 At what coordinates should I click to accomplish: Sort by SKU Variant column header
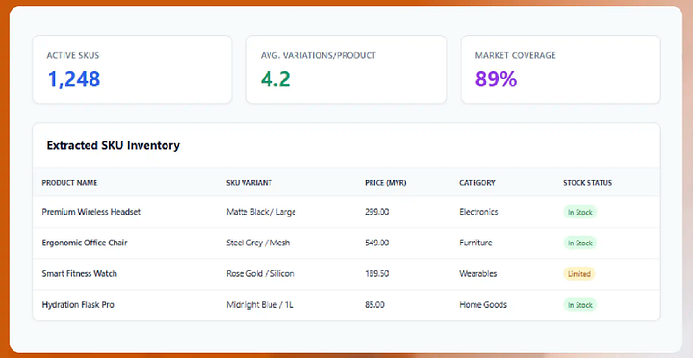pyautogui.click(x=249, y=183)
